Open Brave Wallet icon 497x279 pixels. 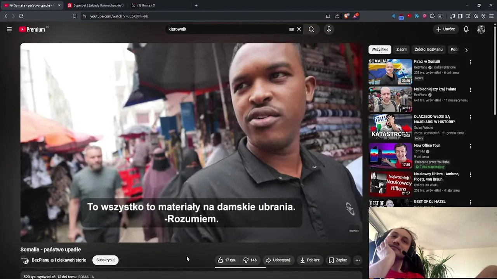point(468,16)
